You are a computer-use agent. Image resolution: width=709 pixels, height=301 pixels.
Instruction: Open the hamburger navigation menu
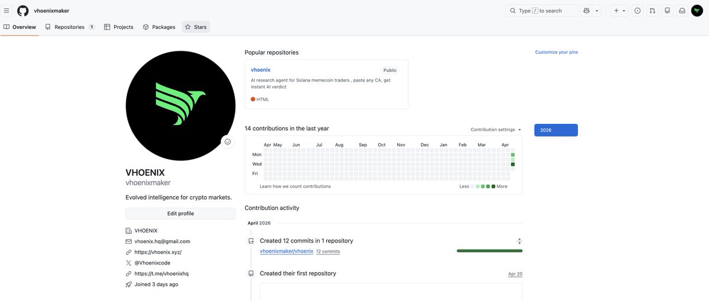click(6, 11)
